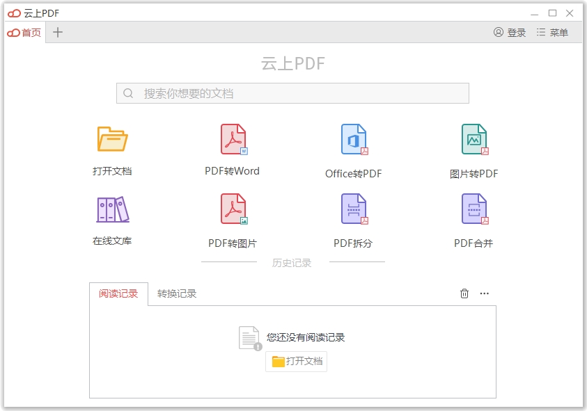Image resolution: width=587 pixels, height=411 pixels.
Task: Switch to the 首页 tab
Action: [24, 33]
